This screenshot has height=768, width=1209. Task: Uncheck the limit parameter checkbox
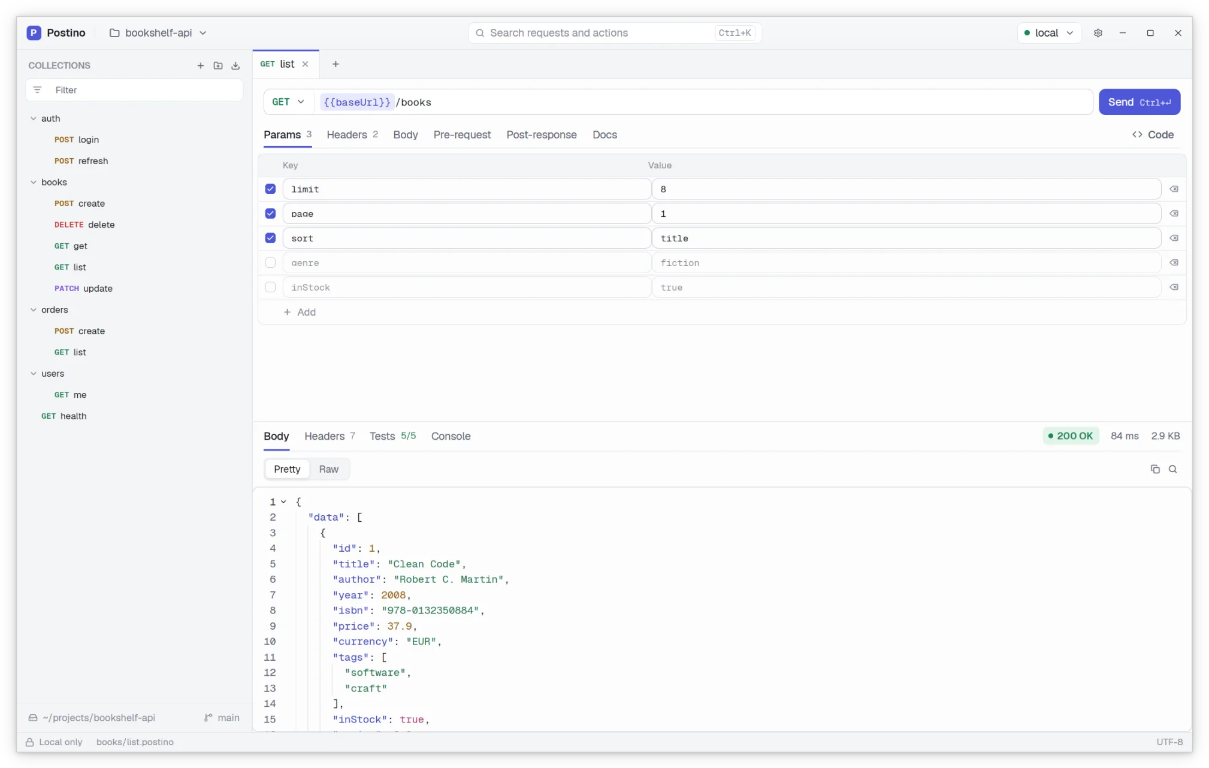click(x=270, y=189)
